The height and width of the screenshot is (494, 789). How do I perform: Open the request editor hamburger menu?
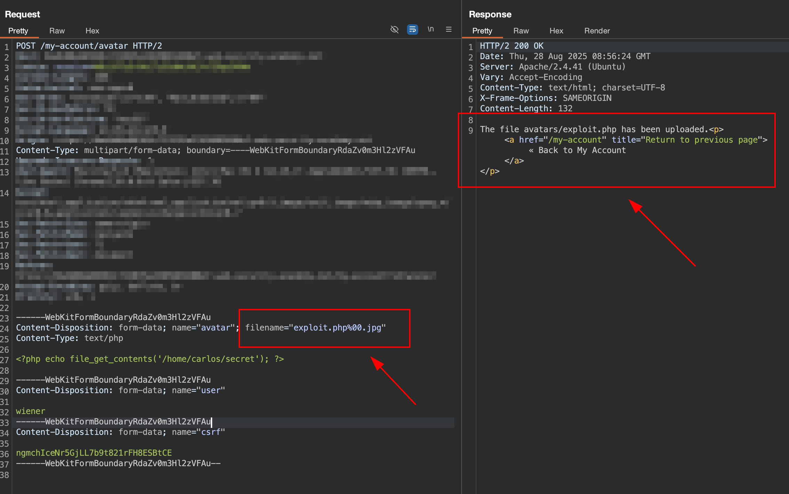(449, 30)
